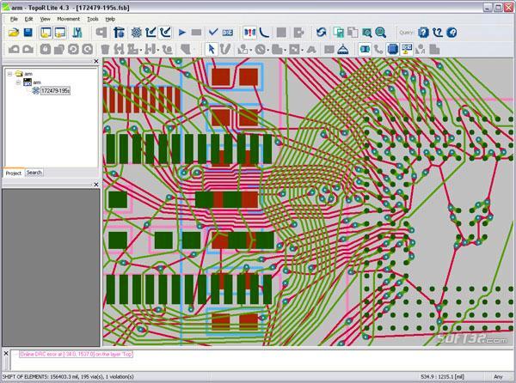Click the blue play (start routing) icon

182,33
